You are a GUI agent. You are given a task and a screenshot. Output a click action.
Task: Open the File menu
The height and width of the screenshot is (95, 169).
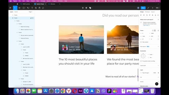(x=20, y=1)
